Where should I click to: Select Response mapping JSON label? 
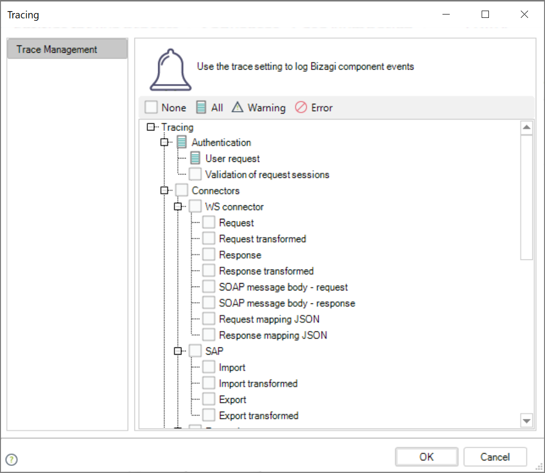click(x=273, y=335)
